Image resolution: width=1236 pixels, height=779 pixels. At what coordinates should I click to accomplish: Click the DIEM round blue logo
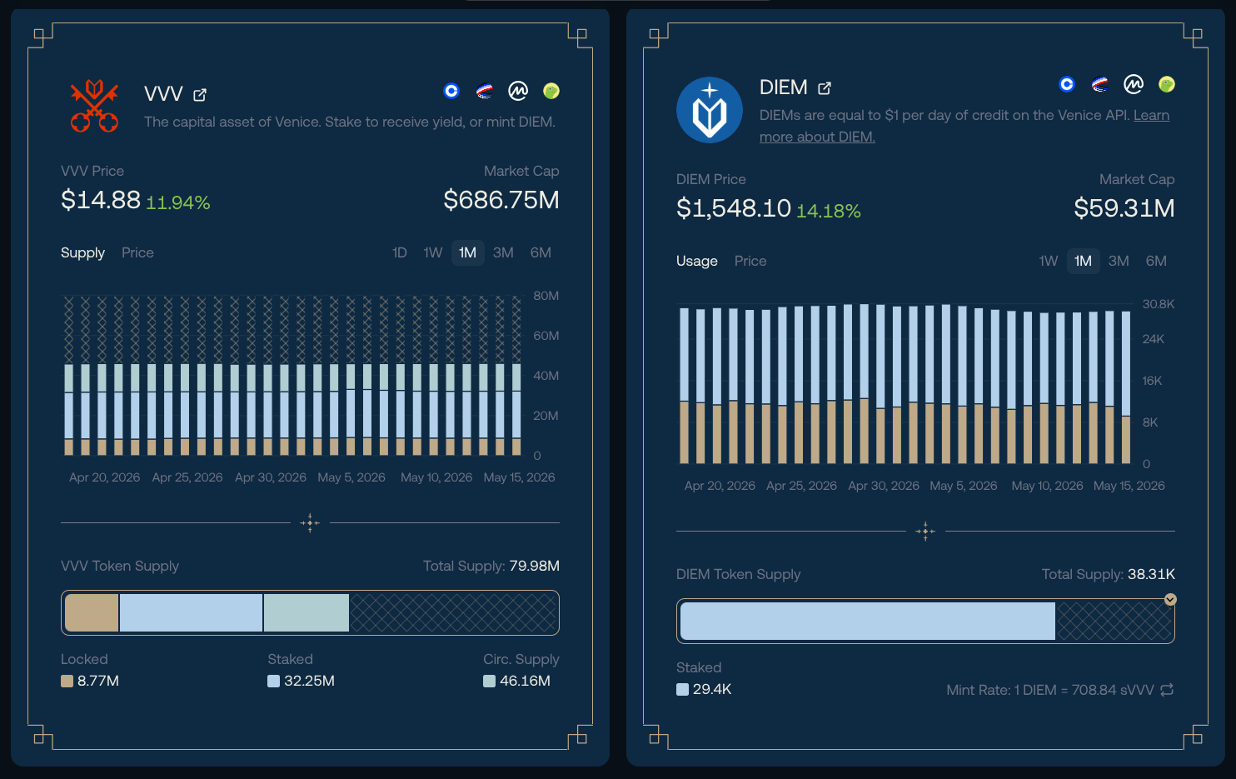[x=710, y=110]
